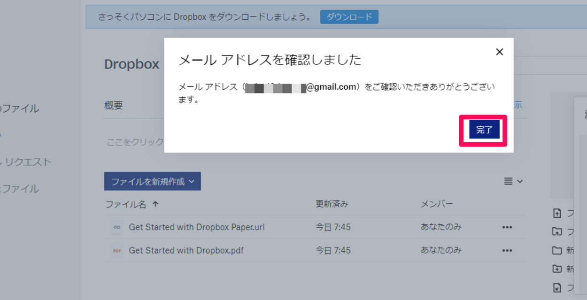
Task: Select リクエスト in the left sidebar
Action: [28, 162]
